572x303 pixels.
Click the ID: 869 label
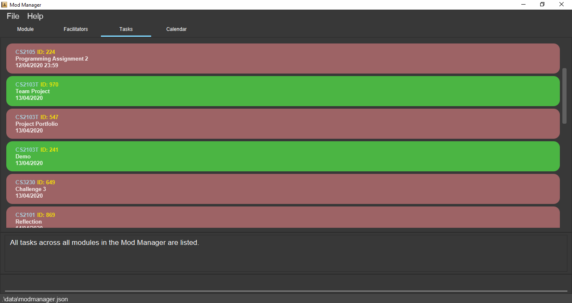[x=46, y=215]
